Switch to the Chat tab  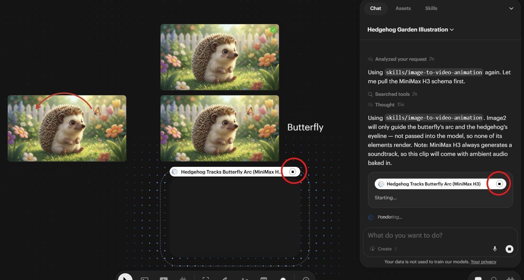375,8
